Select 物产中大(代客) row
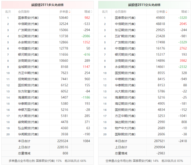The image size is (192, 166). [144, 128]
